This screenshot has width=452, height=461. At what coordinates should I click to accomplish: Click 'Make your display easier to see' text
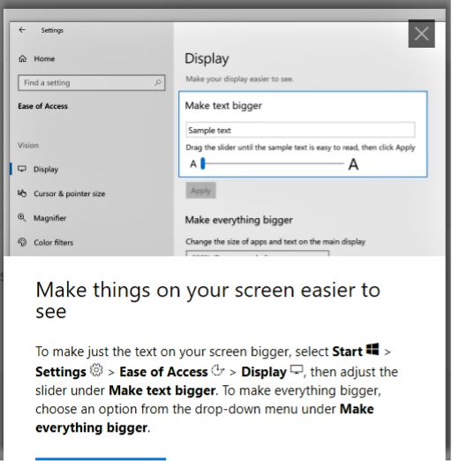239,79
